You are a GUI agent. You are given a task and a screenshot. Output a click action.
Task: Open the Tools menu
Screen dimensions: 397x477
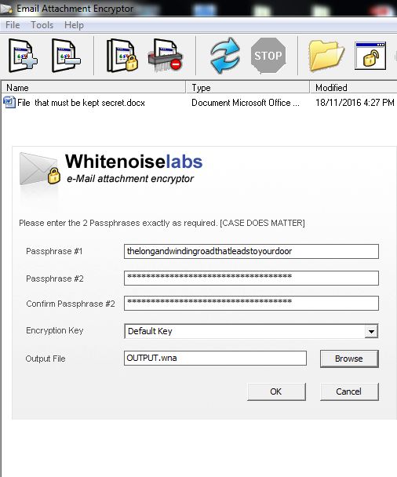42,25
